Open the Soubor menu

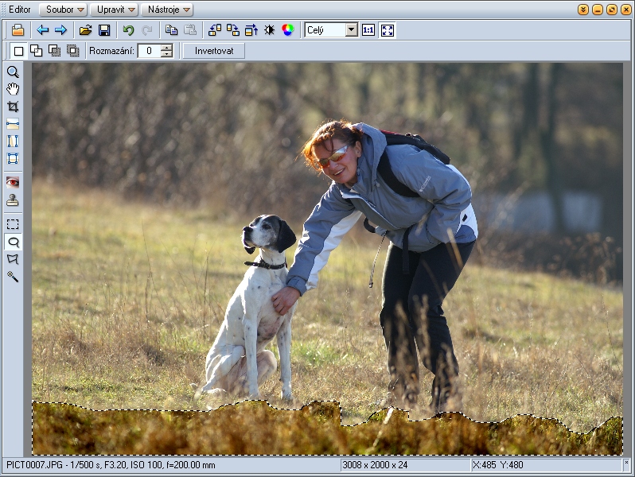tap(64, 10)
